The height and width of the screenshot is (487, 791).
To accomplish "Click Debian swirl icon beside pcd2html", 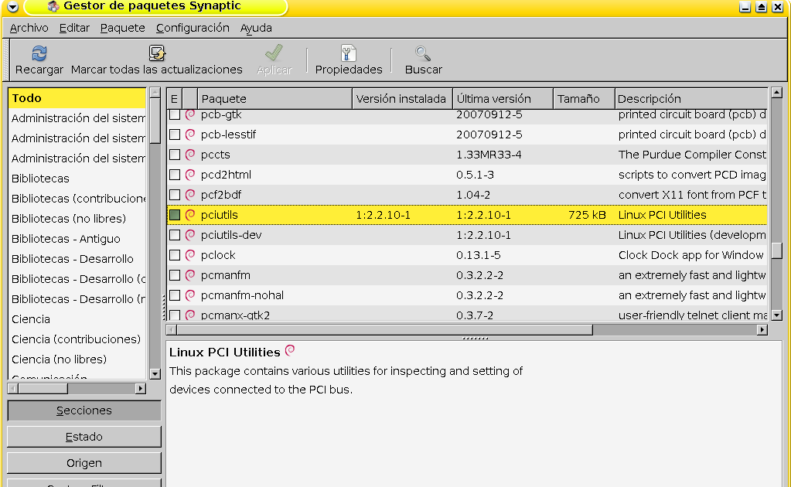I will click(190, 175).
